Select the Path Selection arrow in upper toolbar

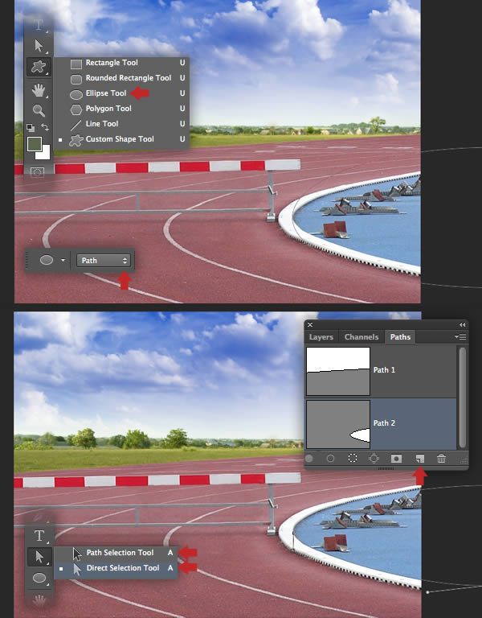pyautogui.click(x=39, y=46)
